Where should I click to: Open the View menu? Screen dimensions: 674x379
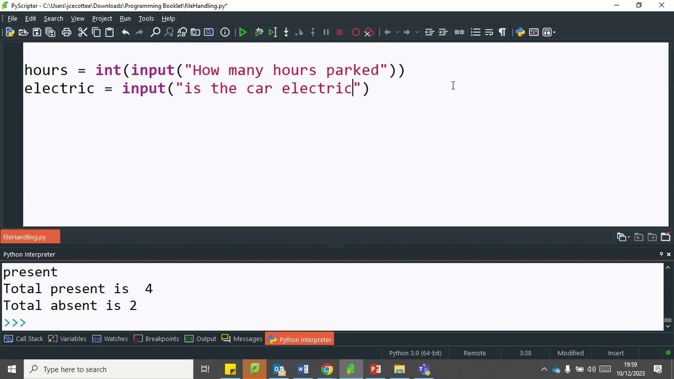[x=77, y=18]
